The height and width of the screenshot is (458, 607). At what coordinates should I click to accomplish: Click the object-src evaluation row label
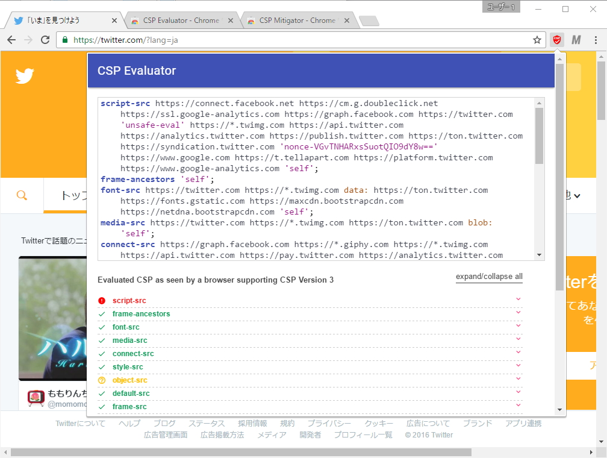[x=129, y=380]
